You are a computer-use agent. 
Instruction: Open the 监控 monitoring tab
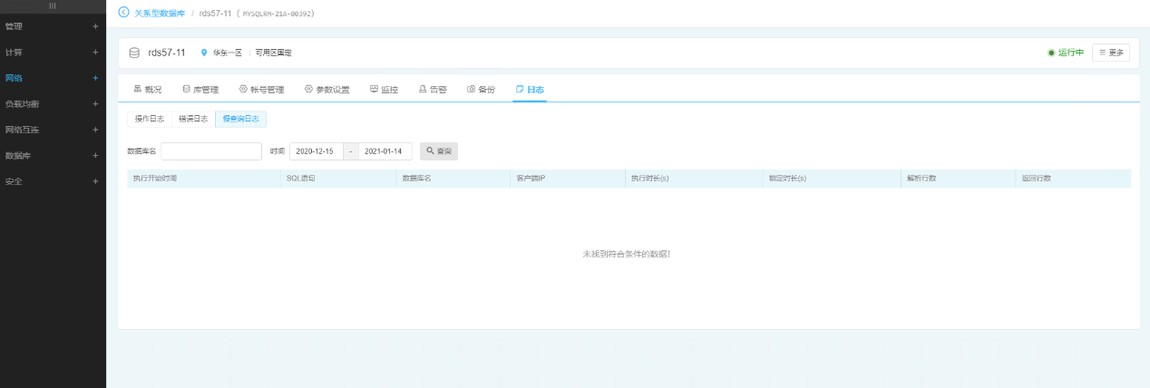point(384,90)
